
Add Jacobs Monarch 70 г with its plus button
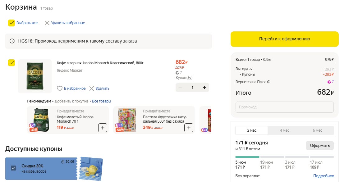pyautogui.click(x=103, y=128)
